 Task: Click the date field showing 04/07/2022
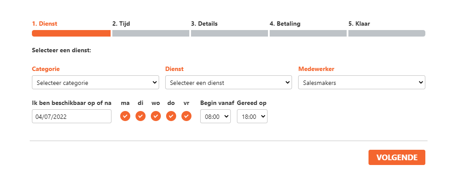72,116
